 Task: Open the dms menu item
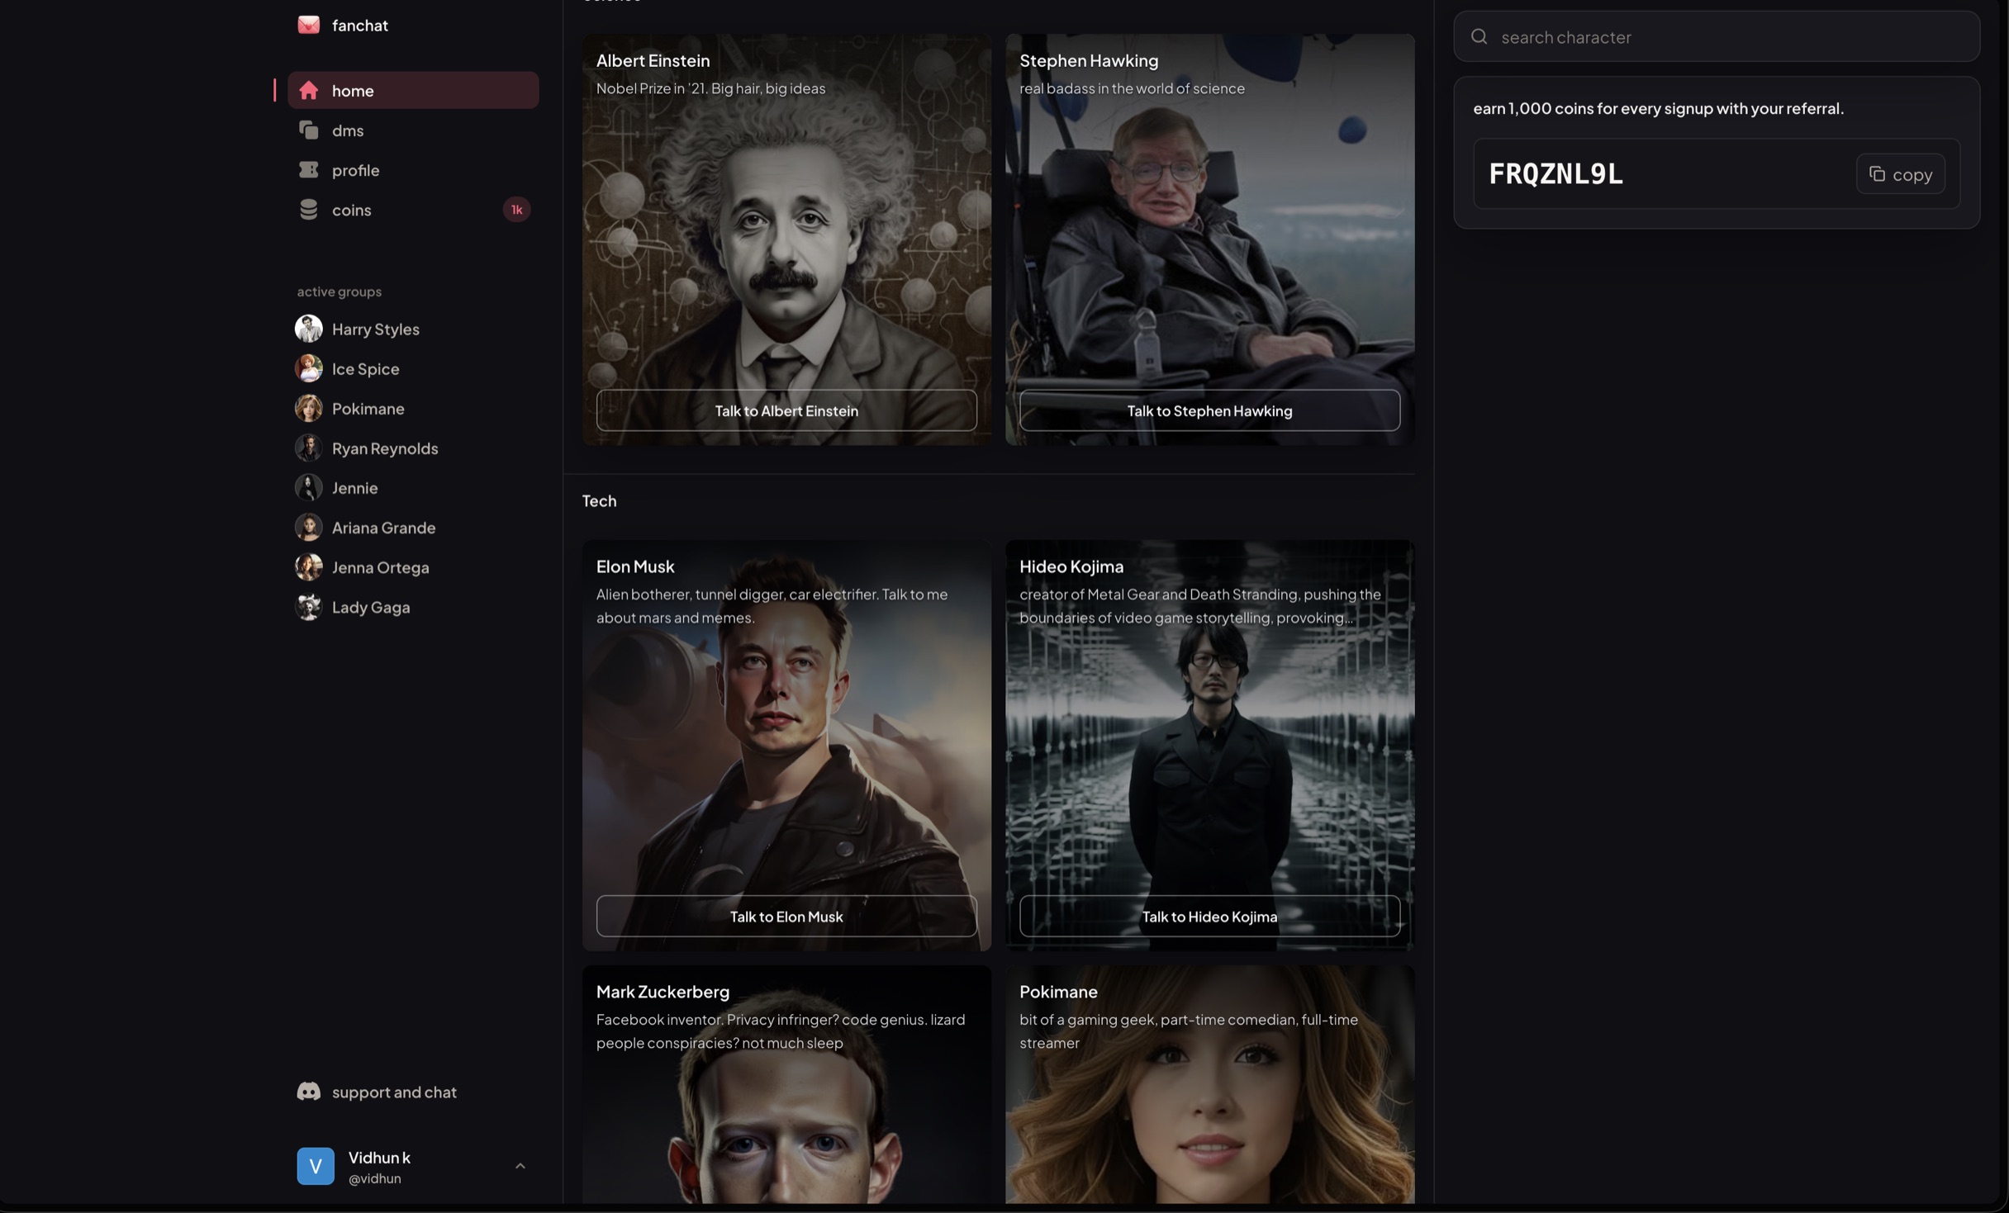[x=413, y=130]
